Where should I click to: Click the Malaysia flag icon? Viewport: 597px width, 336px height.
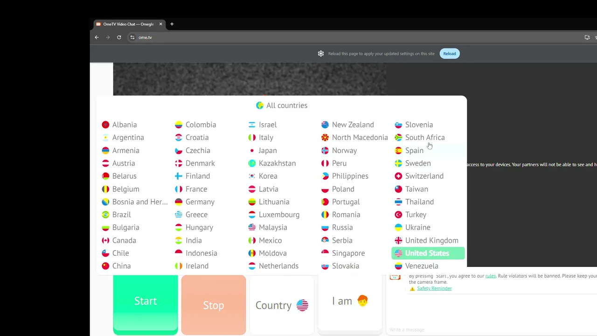252,227
